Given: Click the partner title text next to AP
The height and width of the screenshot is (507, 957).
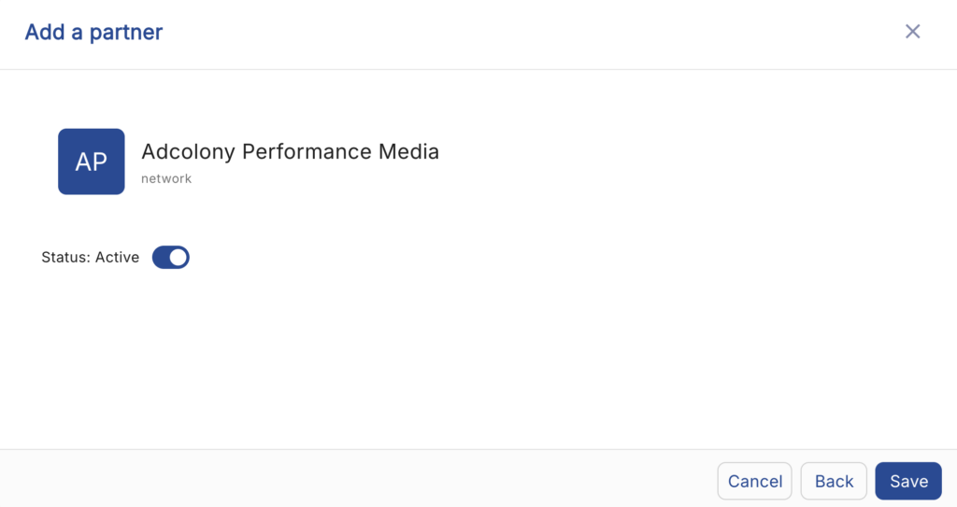Looking at the screenshot, I should (290, 151).
